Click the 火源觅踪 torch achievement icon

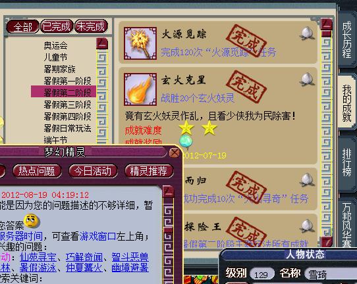pyautogui.click(x=140, y=43)
